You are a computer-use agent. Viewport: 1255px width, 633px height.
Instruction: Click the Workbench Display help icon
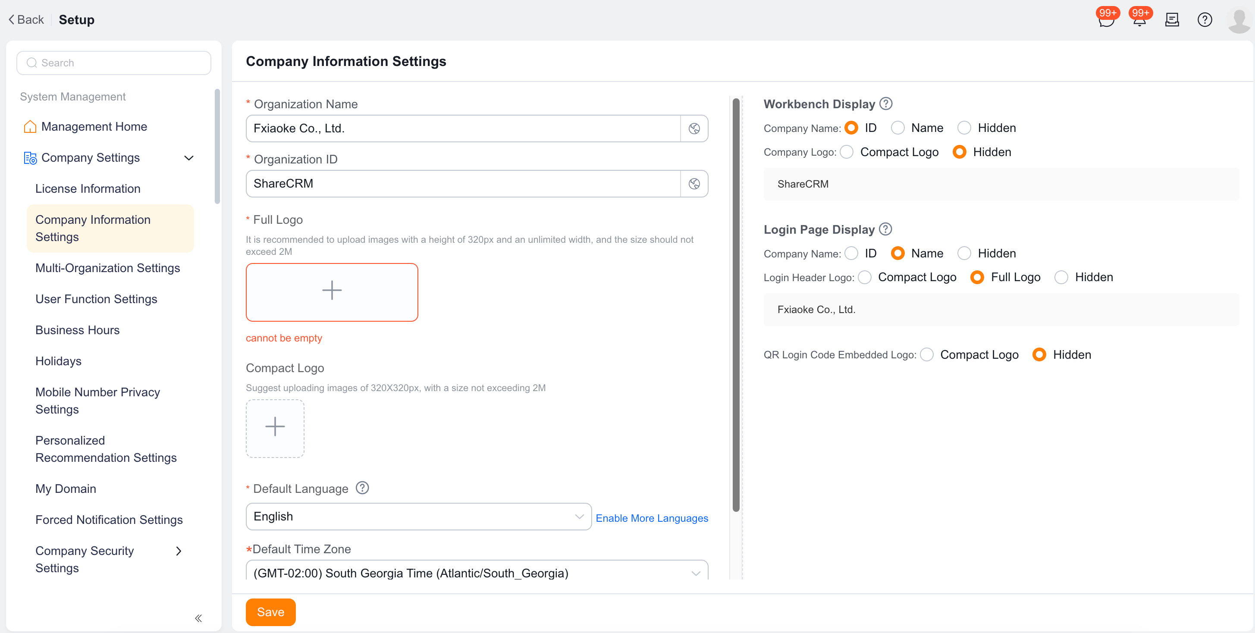click(886, 103)
